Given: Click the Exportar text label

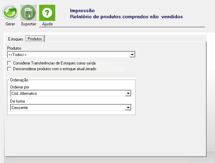Looking at the screenshot, I should coord(29,24).
